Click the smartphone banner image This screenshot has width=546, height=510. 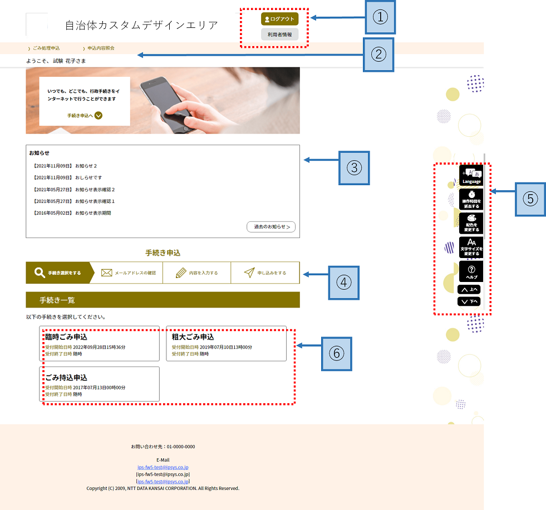(x=163, y=101)
